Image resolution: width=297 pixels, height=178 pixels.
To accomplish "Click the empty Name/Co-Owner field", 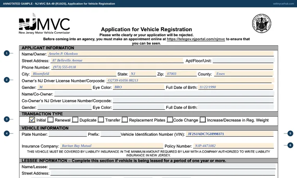I will [164, 94].
